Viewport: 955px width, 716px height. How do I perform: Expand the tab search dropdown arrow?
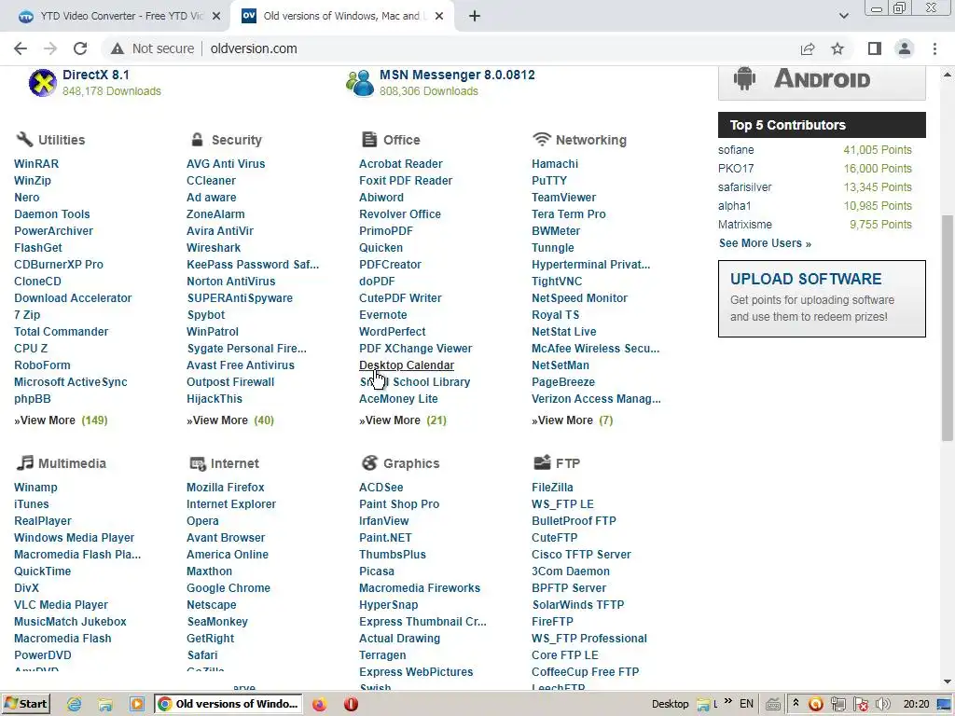[843, 16]
